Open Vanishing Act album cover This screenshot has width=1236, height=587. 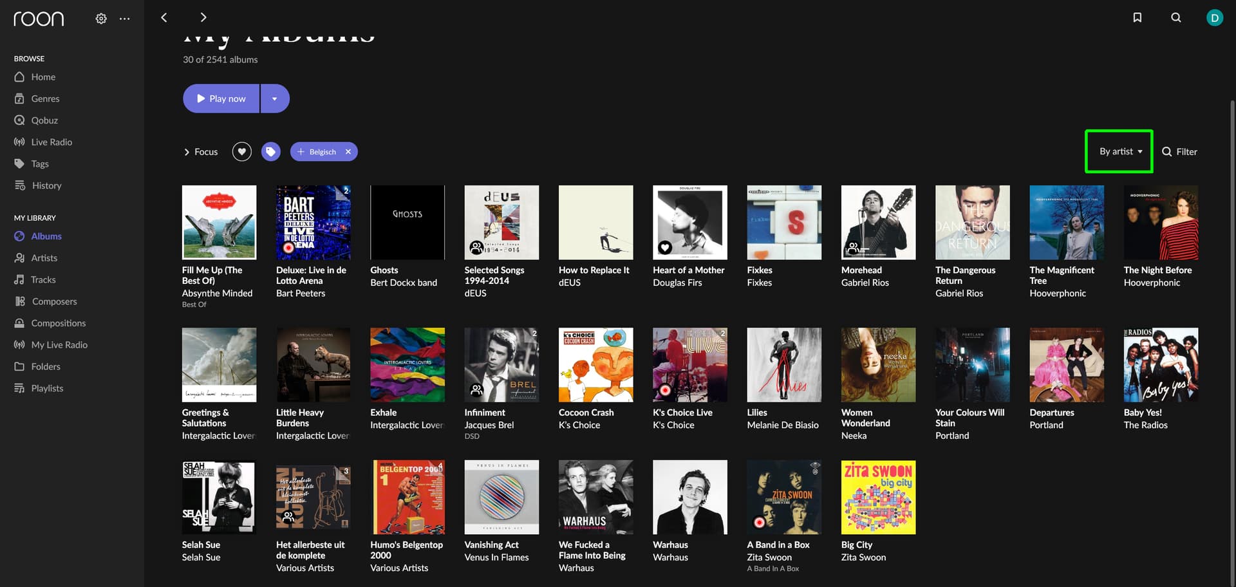point(501,498)
